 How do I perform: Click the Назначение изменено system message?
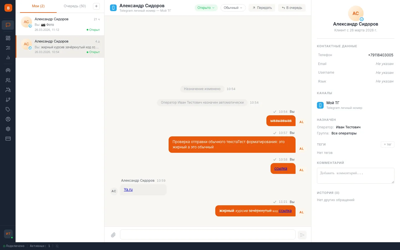202,89
